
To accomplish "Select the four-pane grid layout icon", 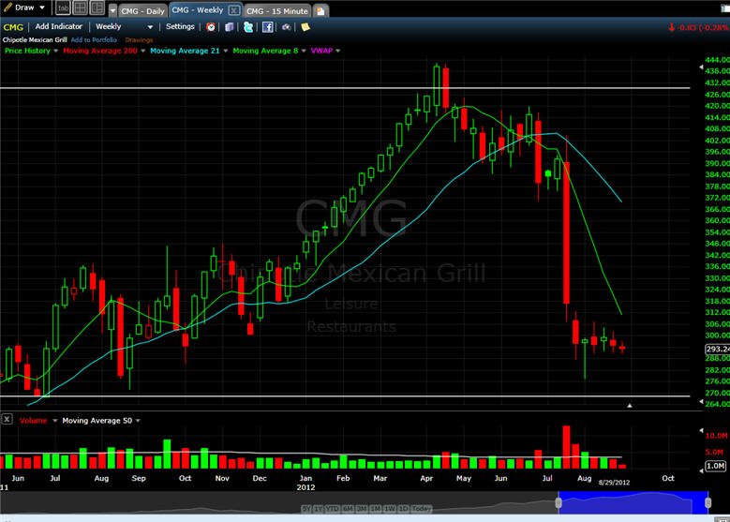I will [80, 7].
